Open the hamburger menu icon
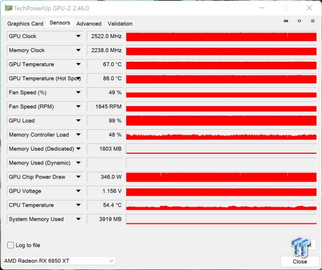Viewport: 322px width, 270px height. pyautogui.click(x=313, y=21)
